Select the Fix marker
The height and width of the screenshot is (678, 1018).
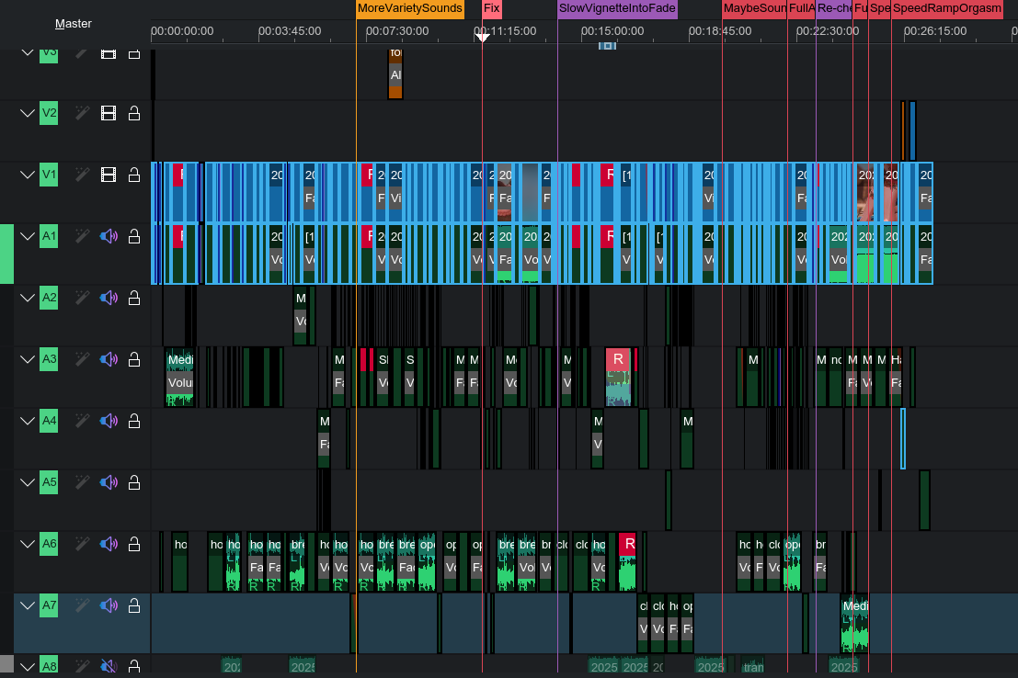(x=491, y=8)
